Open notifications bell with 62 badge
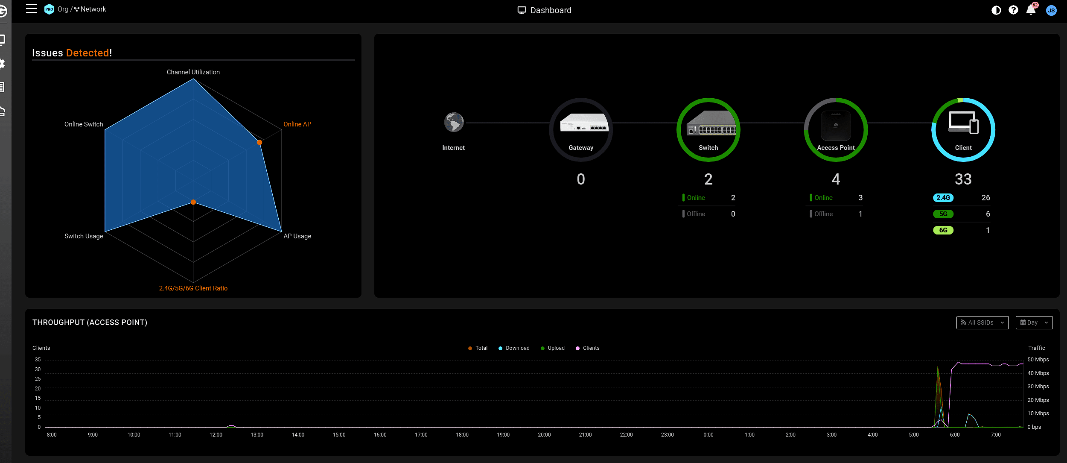The image size is (1067, 463). click(x=1031, y=10)
